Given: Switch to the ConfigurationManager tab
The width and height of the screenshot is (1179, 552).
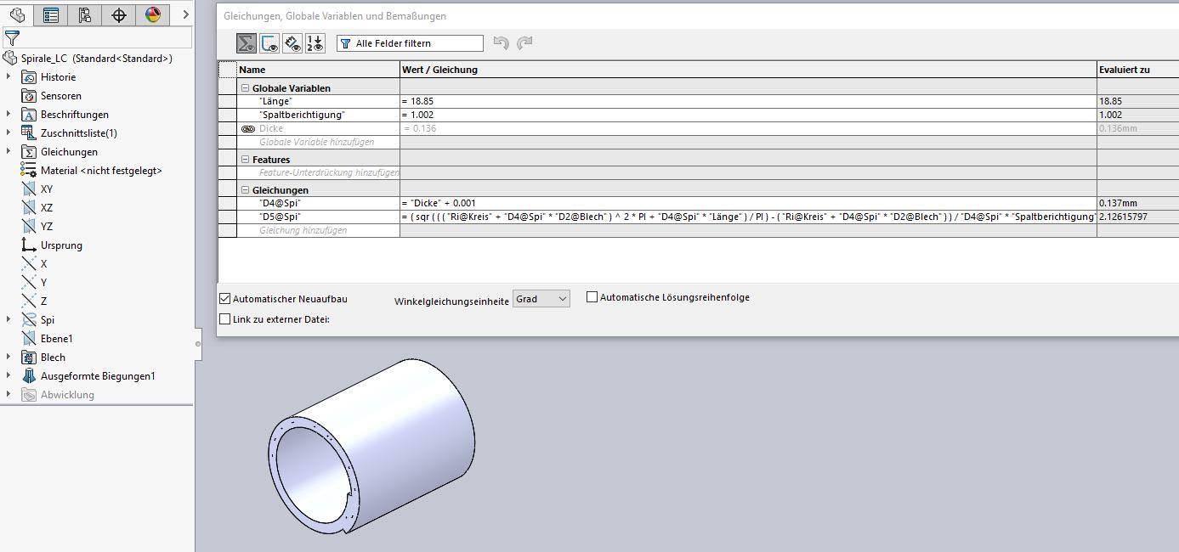Looking at the screenshot, I should click(x=85, y=14).
